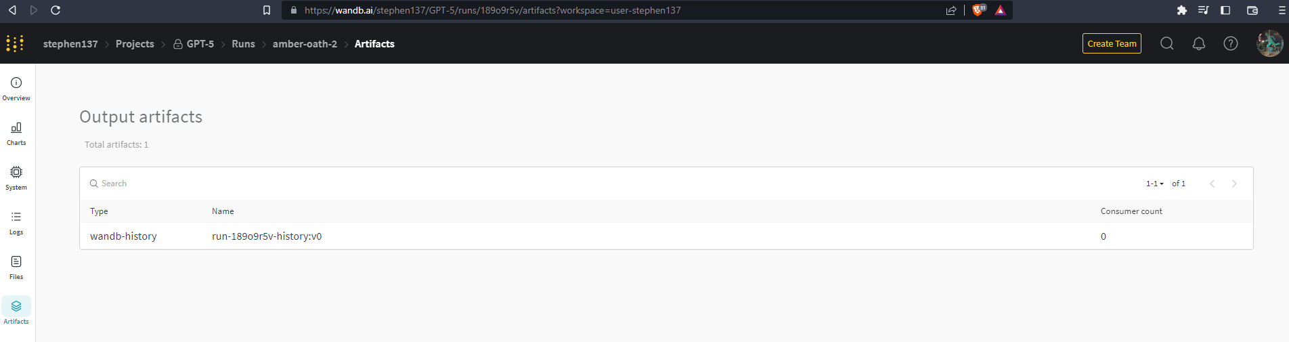This screenshot has height=342, width=1289.
Task: Click the Brave Rewards triangle icon
Action: [x=1000, y=10]
